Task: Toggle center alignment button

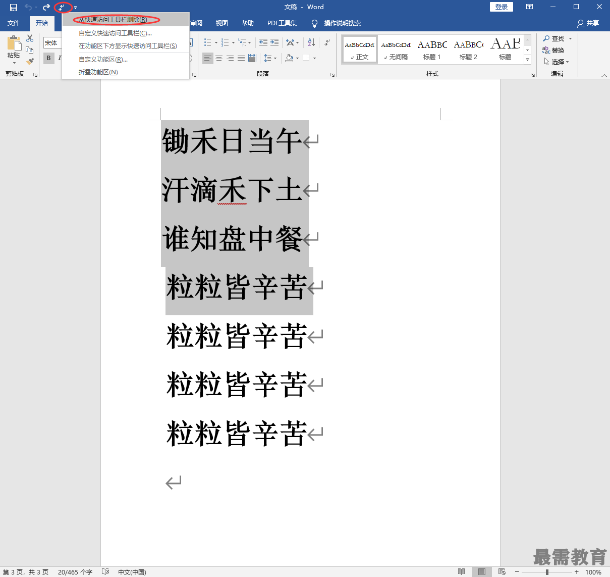Action: coord(219,58)
